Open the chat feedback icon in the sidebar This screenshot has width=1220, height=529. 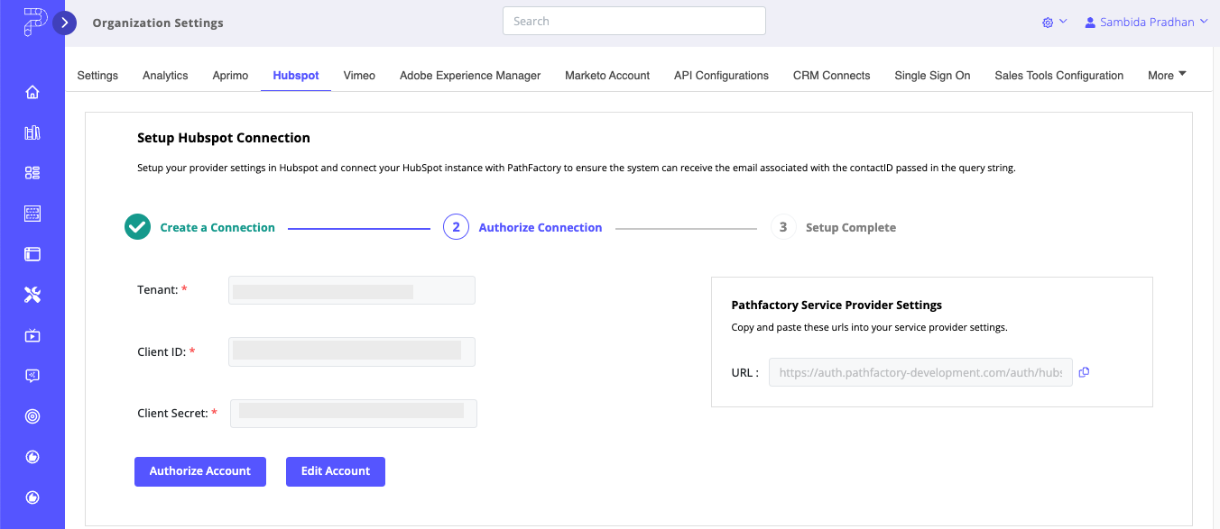32,375
